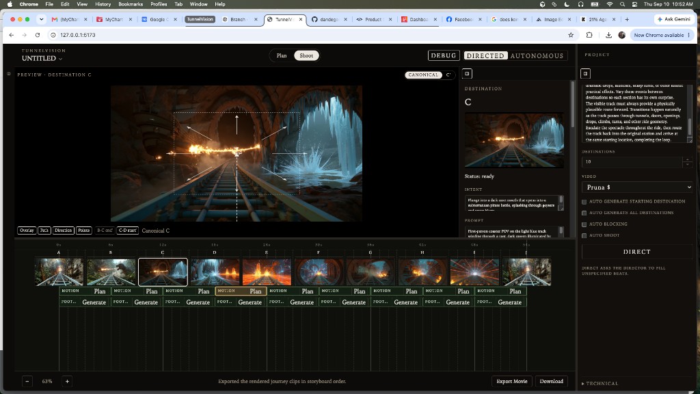
Task: Toggle the Points view button
Action: point(83,231)
